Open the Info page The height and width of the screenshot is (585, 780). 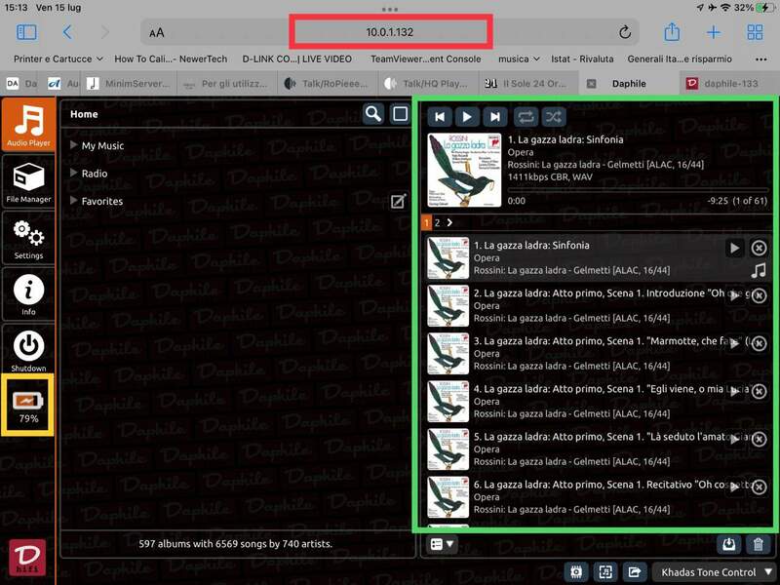[x=28, y=295]
